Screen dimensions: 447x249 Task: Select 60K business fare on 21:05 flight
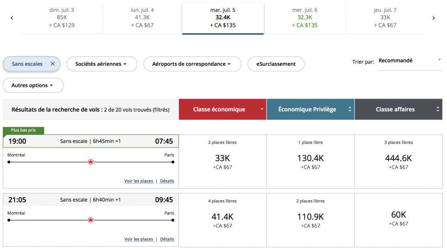[x=398, y=218]
